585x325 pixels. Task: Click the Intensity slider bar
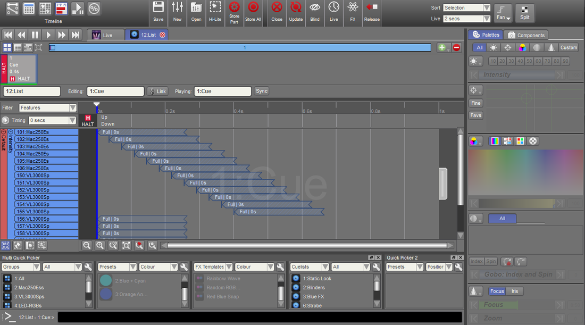pyautogui.click(x=517, y=74)
